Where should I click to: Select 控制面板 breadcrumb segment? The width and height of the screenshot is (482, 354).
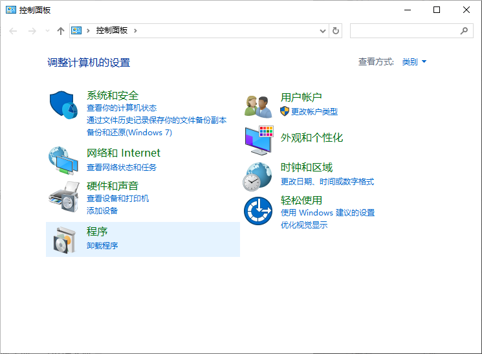(112, 30)
